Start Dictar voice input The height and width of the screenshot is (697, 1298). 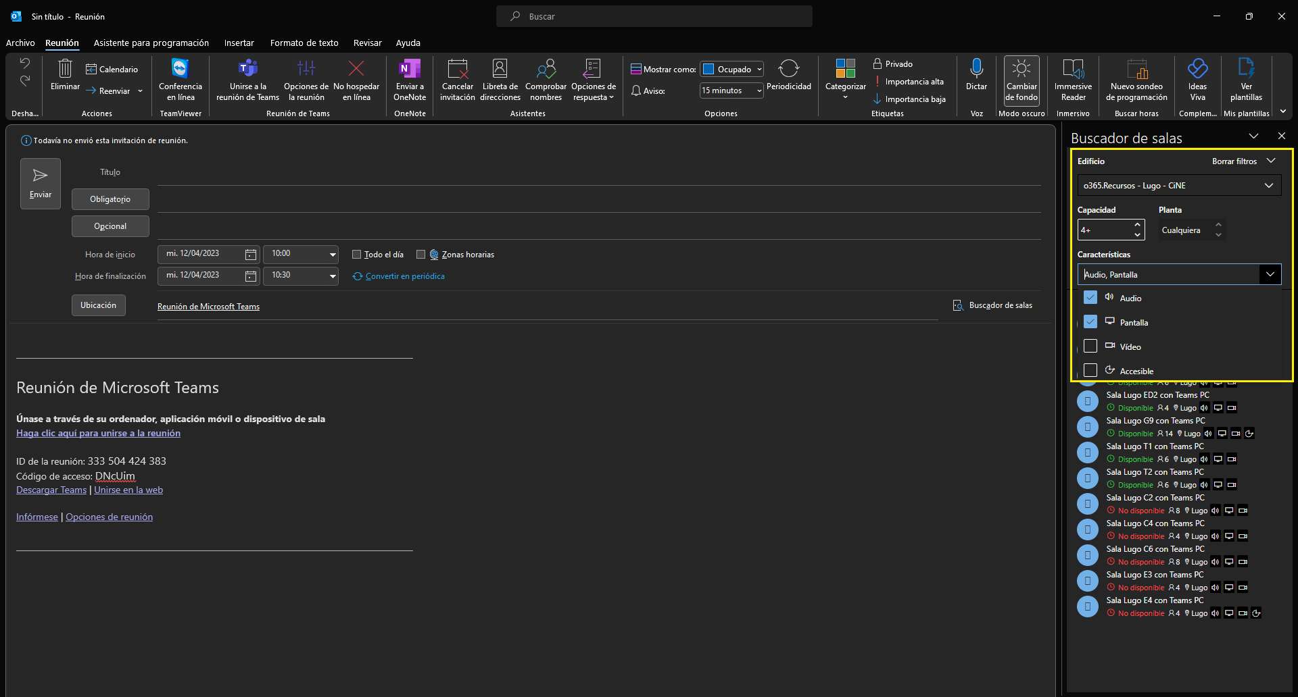click(x=976, y=74)
